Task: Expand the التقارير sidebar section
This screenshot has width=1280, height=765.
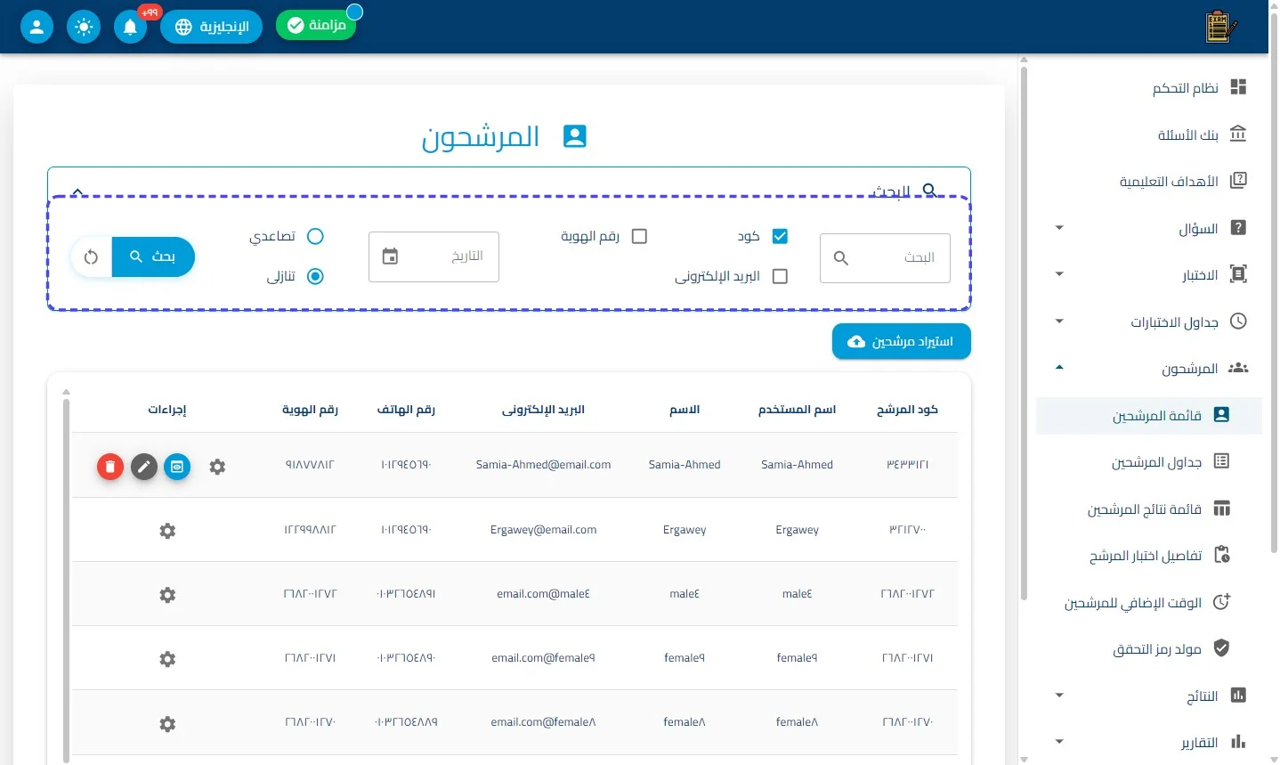Action: (1059, 742)
